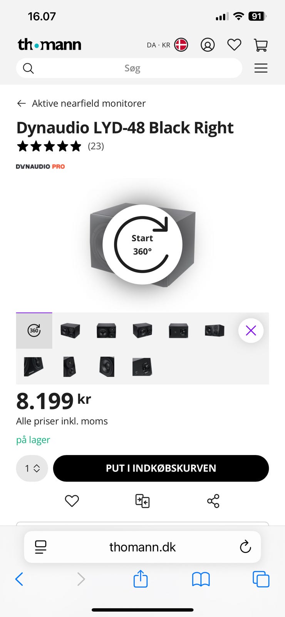Click the compare products icon

click(x=142, y=501)
